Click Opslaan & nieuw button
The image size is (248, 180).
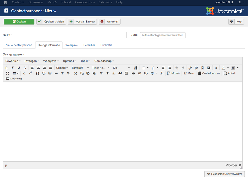(x=82, y=22)
